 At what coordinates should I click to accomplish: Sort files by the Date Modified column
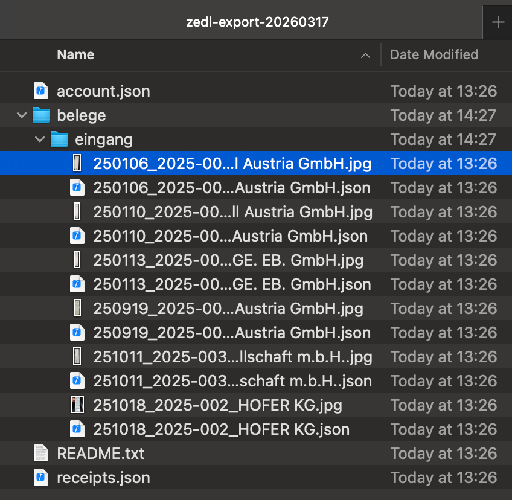click(x=434, y=55)
